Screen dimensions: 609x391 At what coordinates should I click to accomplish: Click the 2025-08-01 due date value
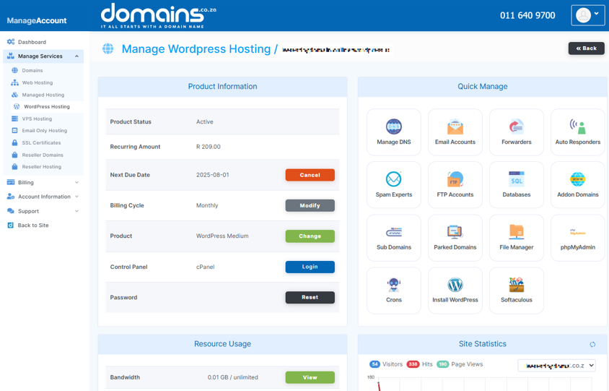tap(212, 175)
